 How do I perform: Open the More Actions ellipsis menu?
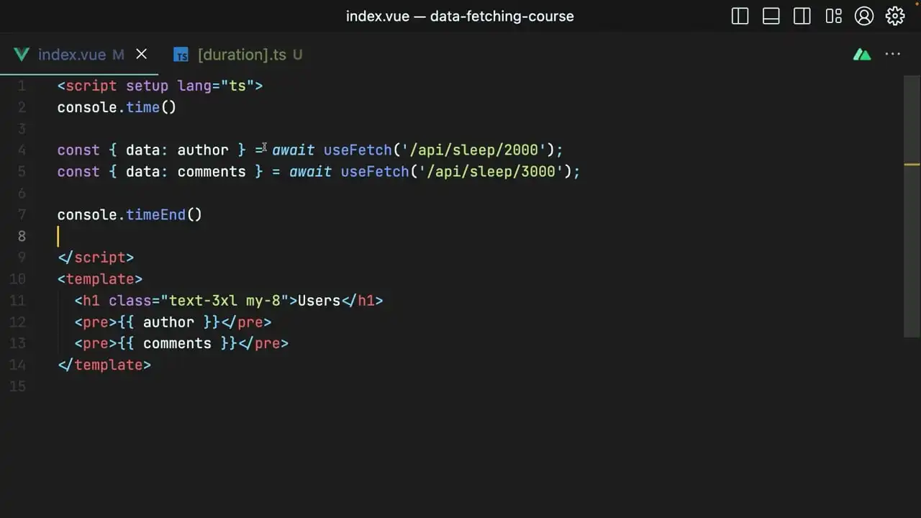coord(892,54)
